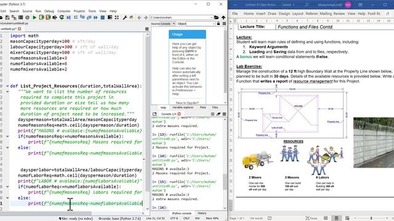Switch to the Plots tab
The width and height of the screenshot is (394, 221).
203,107
